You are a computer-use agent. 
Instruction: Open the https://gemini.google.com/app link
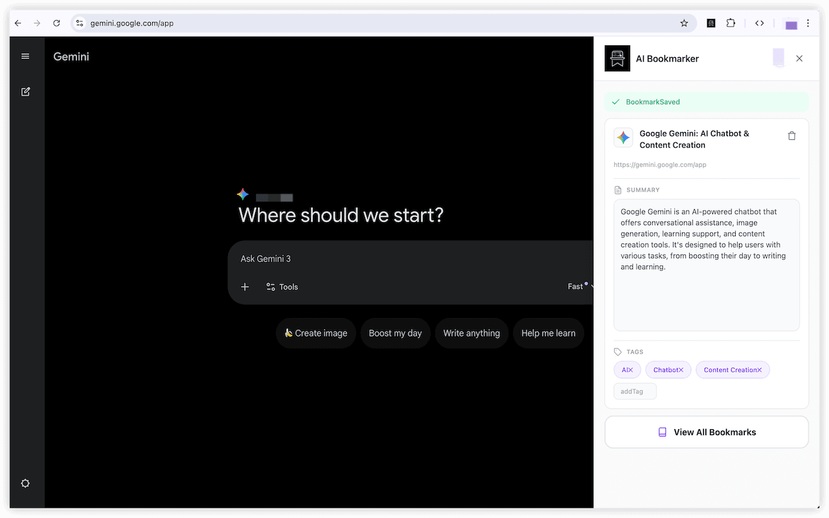coord(659,164)
